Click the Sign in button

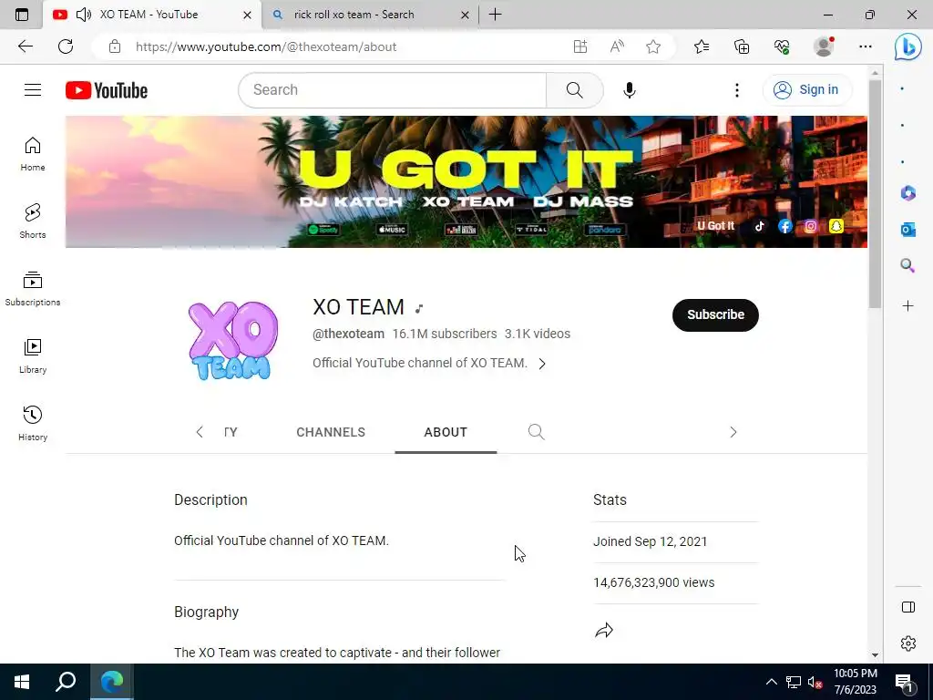[x=807, y=90]
